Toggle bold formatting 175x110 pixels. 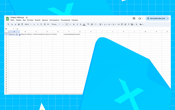(x=74, y=25)
